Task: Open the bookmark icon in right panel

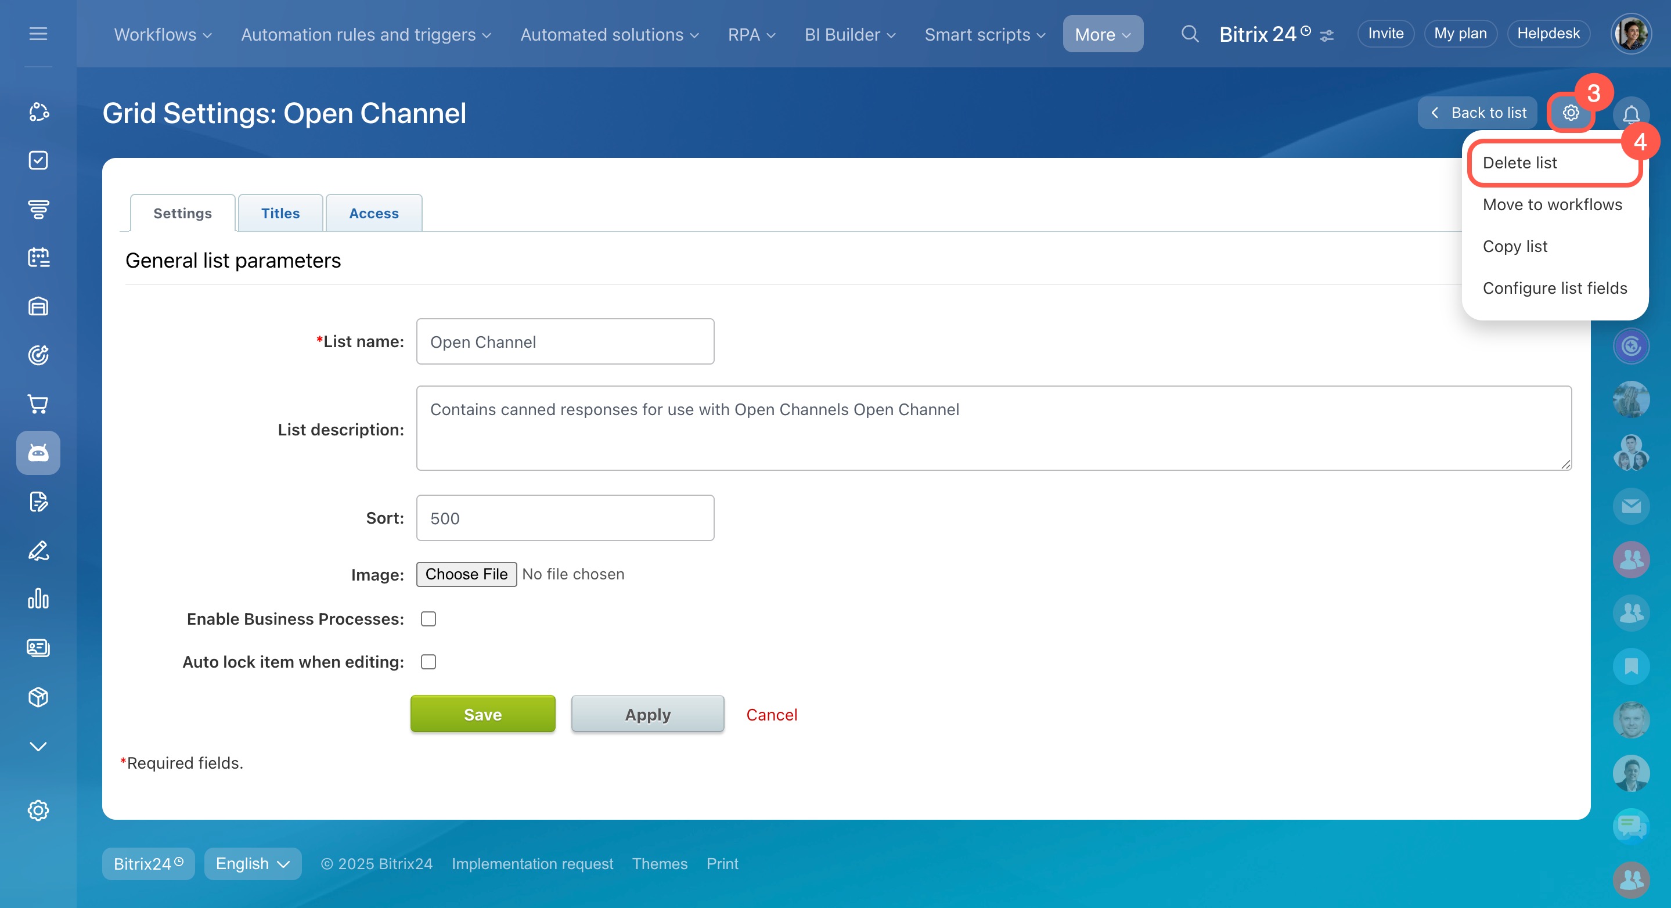Action: (x=1631, y=666)
